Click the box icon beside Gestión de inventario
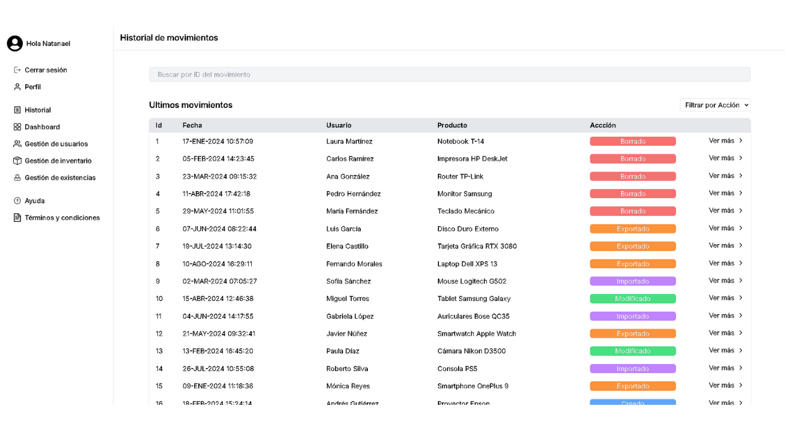The image size is (785, 441). pyautogui.click(x=17, y=161)
